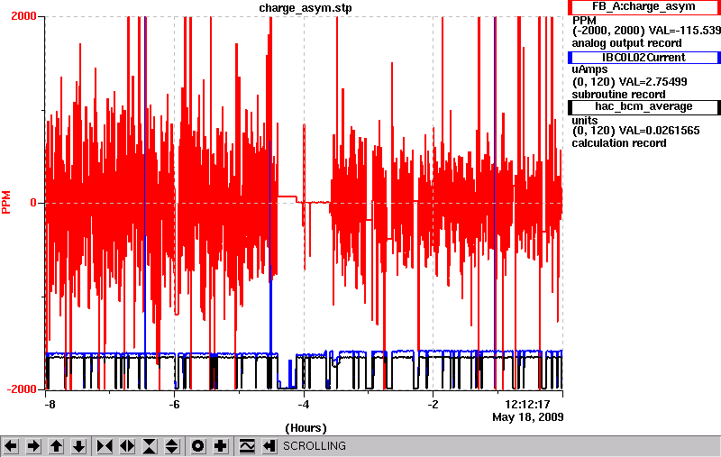Click the charge_asym.stp graph title

coord(306,8)
